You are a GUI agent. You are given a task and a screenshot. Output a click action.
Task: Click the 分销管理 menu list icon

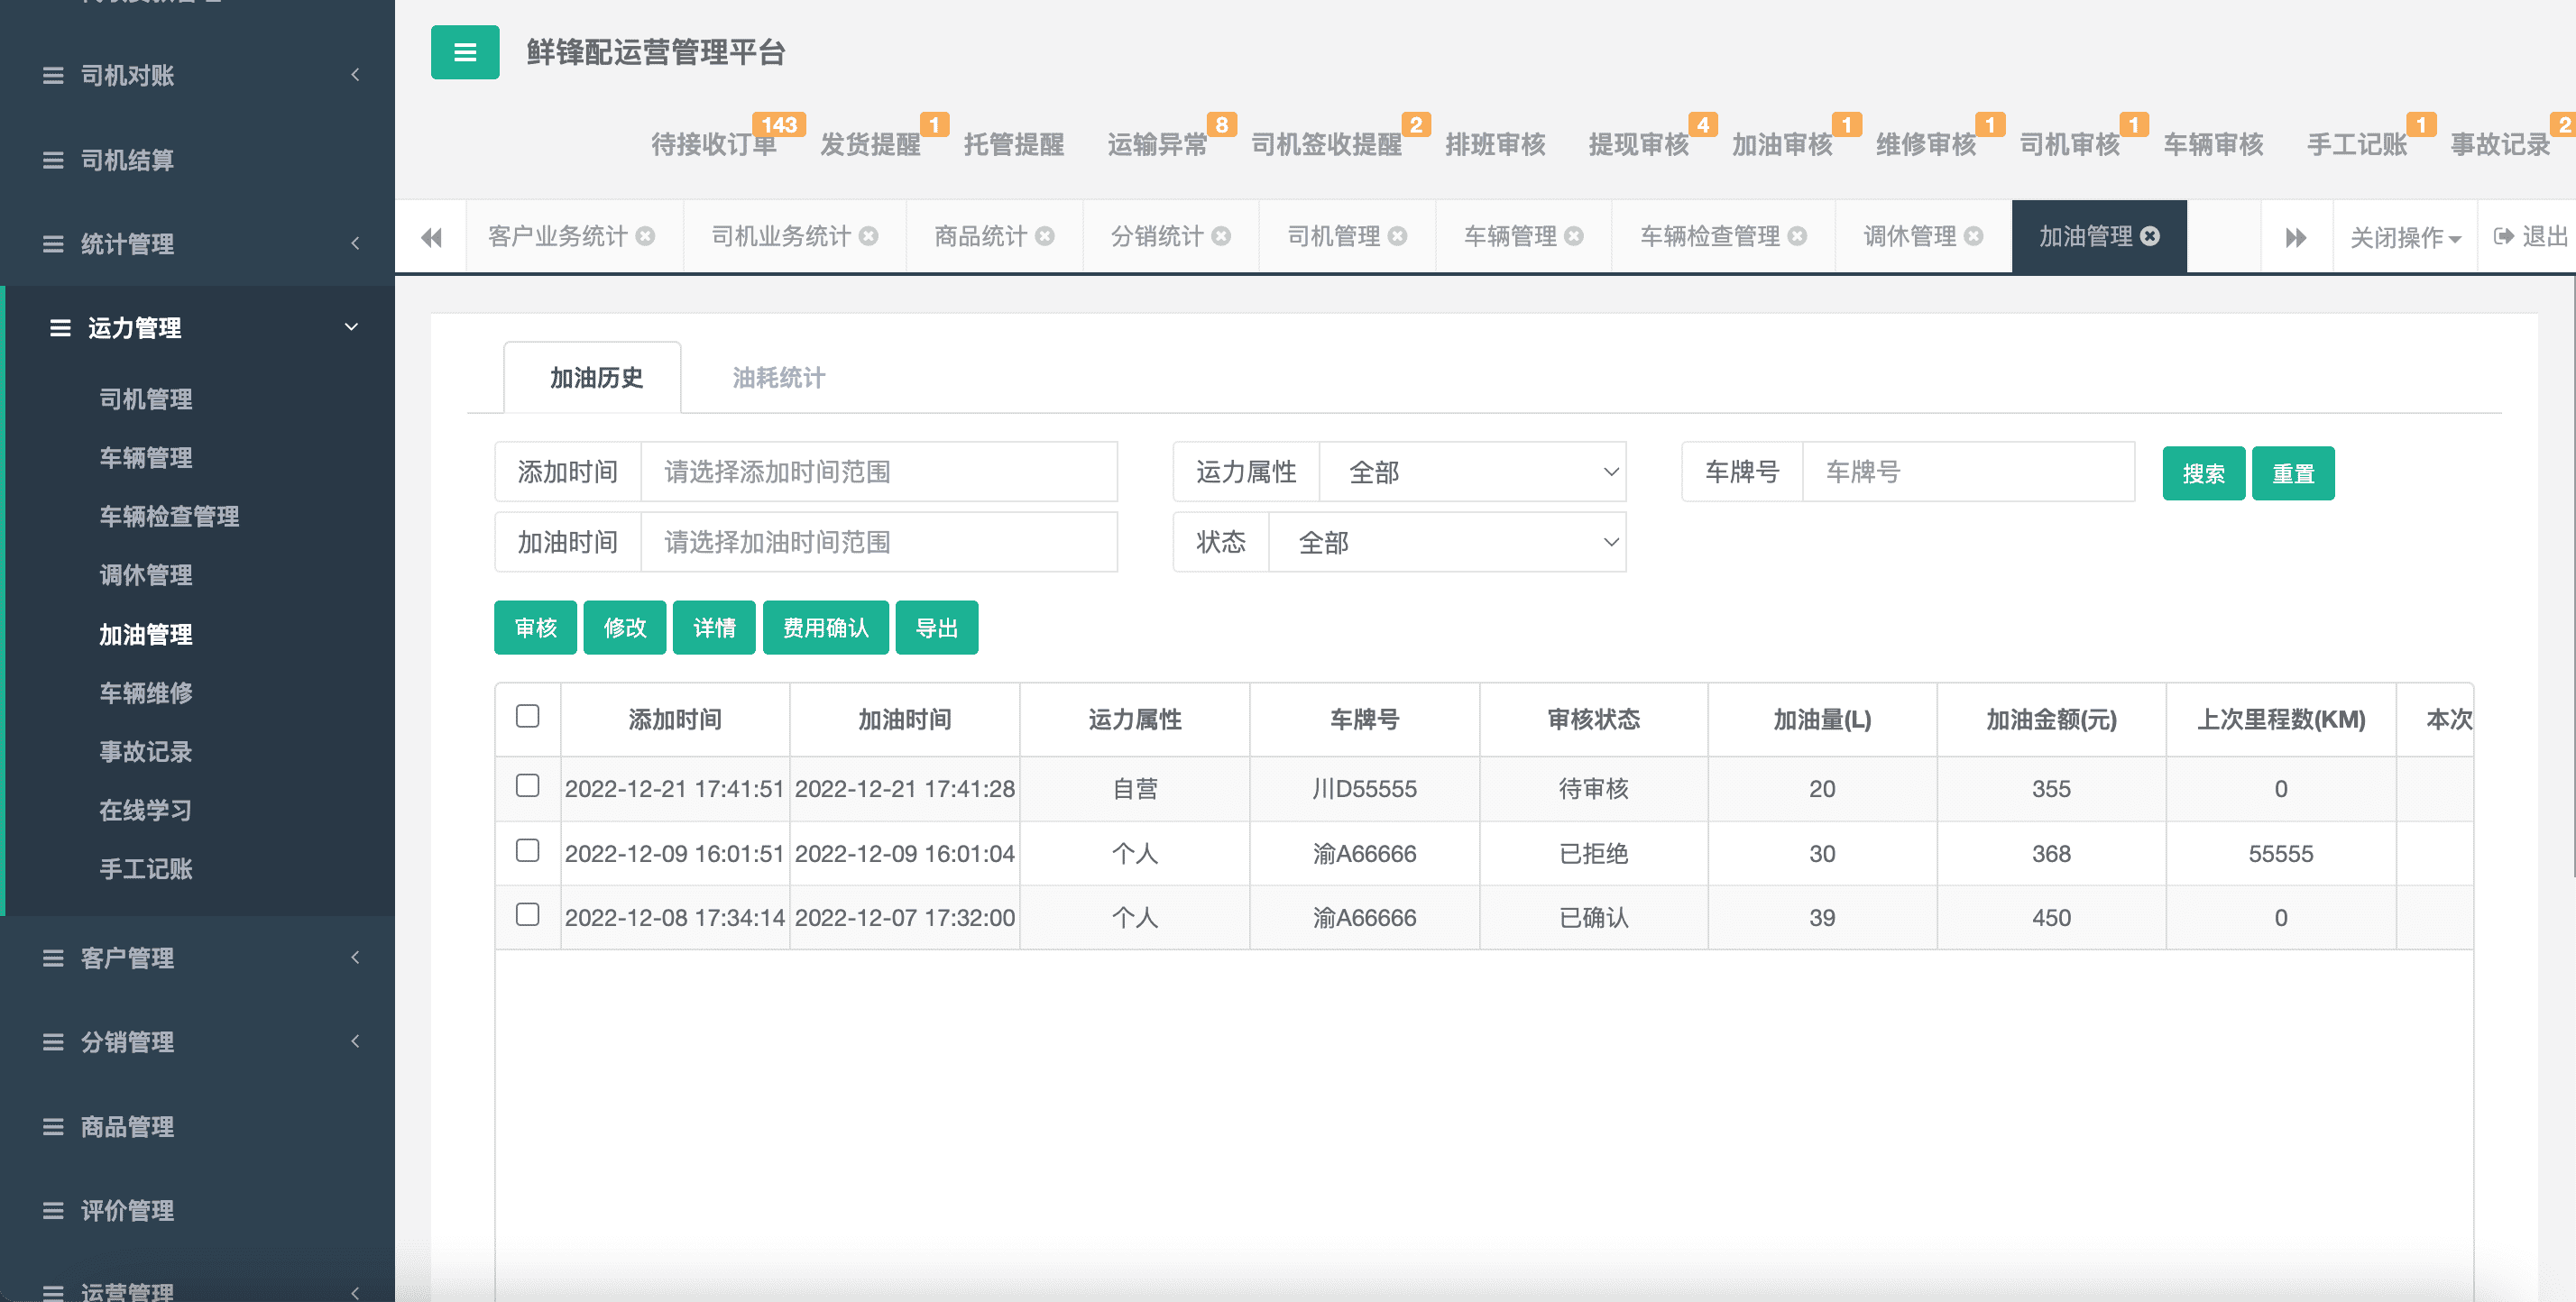point(53,1042)
